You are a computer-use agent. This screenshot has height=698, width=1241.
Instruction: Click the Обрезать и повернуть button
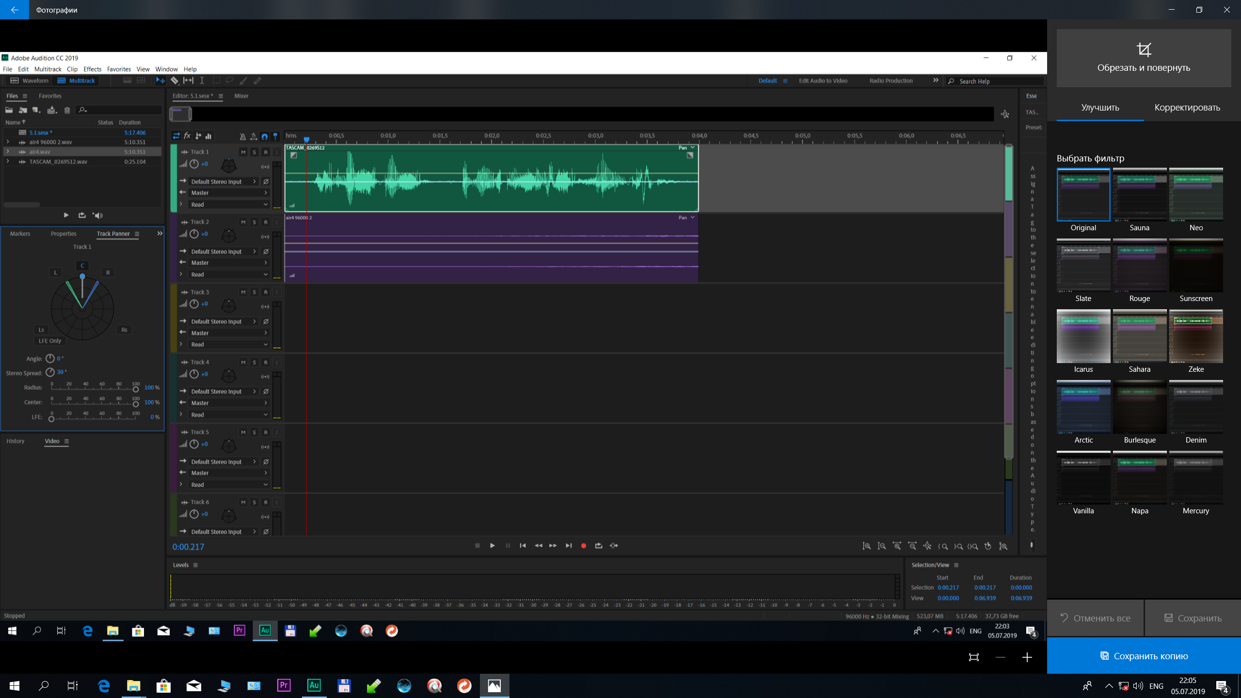point(1144,58)
